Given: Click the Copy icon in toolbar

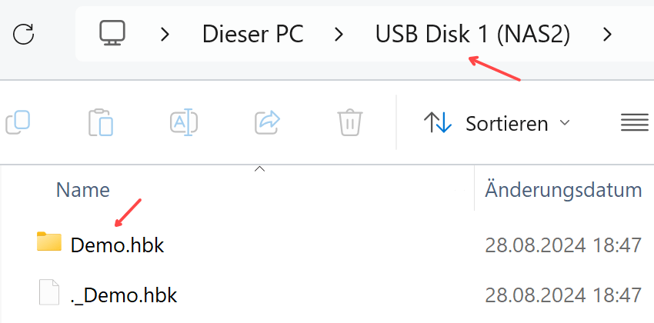Looking at the screenshot, I should 17,122.
